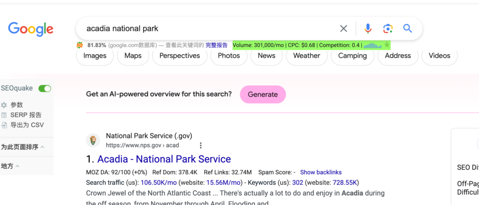The width and height of the screenshot is (479, 205).
Task: Select the Images filter chip
Action: (94, 56)
